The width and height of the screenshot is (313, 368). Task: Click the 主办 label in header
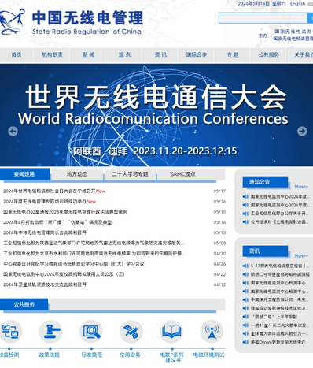point(263,35)
